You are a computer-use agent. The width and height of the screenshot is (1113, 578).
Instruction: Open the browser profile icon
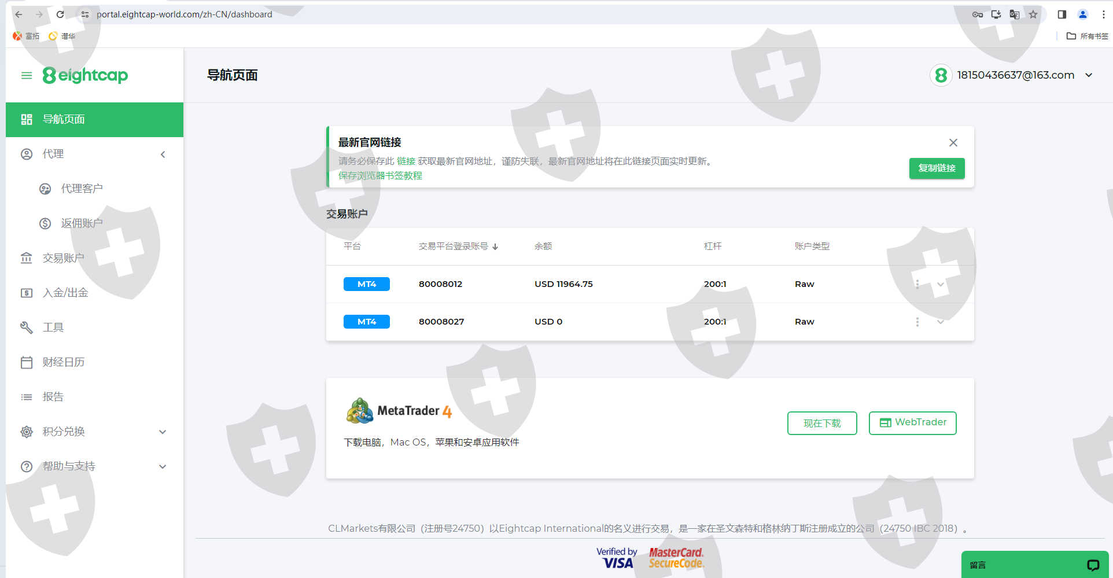1083,14
